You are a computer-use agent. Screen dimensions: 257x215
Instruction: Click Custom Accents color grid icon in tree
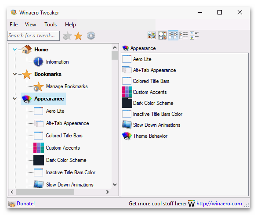click(39, 148)
